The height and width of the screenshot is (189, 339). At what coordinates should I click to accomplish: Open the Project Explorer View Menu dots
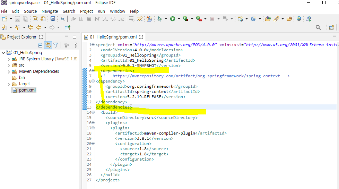coord(76,45)
